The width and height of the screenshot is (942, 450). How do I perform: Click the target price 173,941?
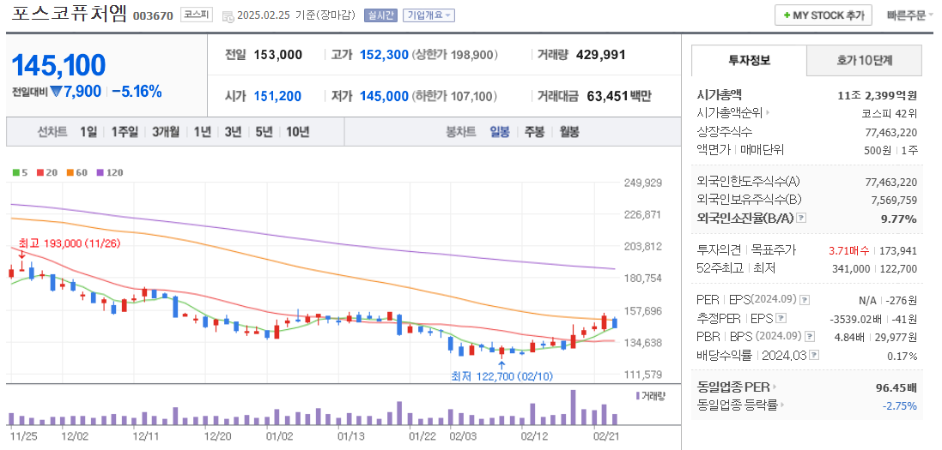(x=899, y=251)
